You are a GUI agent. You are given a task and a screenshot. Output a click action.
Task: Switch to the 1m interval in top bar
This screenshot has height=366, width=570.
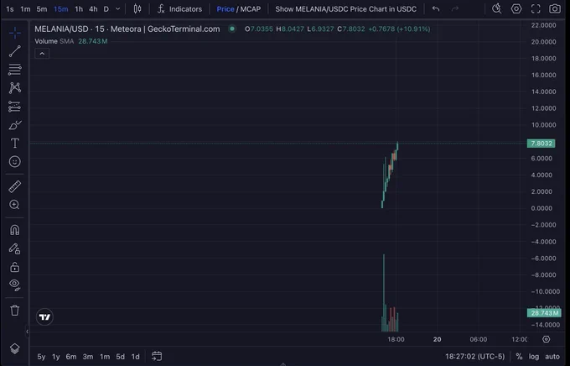pos(25,9)
